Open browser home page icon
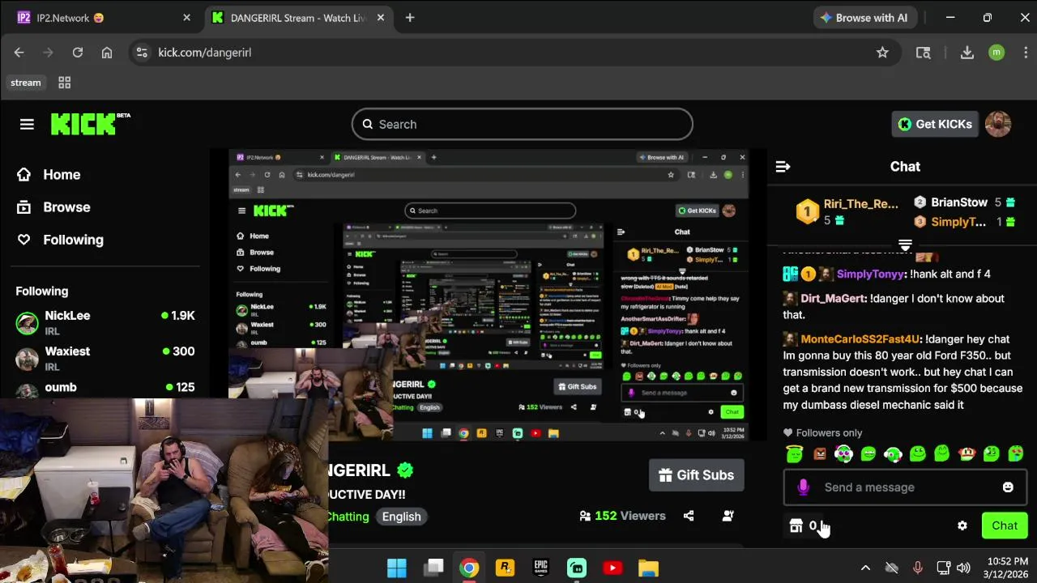This screenshot has height=583, width=1037. point(107,53)
